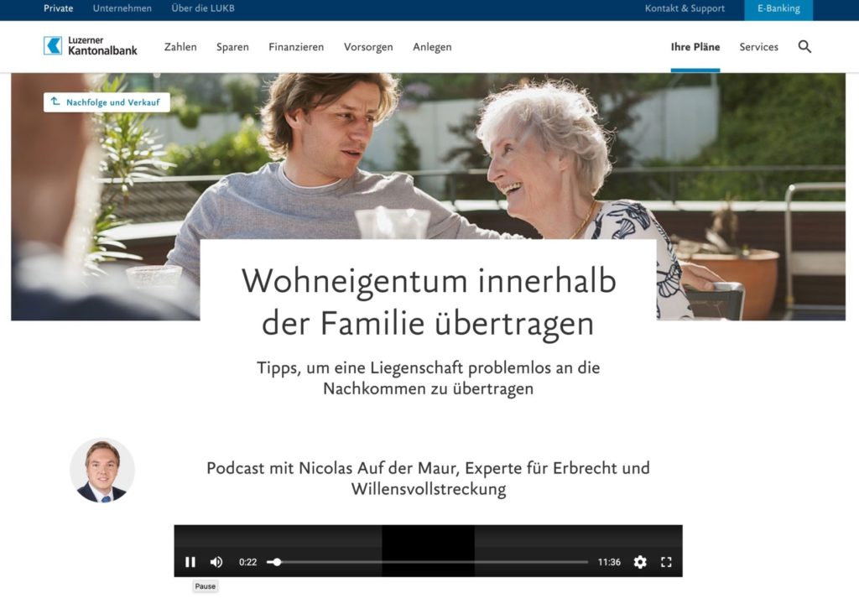The image size is (859, 609).
Task: Open the Ihre Pläne menu
Action: coord(695,47)
